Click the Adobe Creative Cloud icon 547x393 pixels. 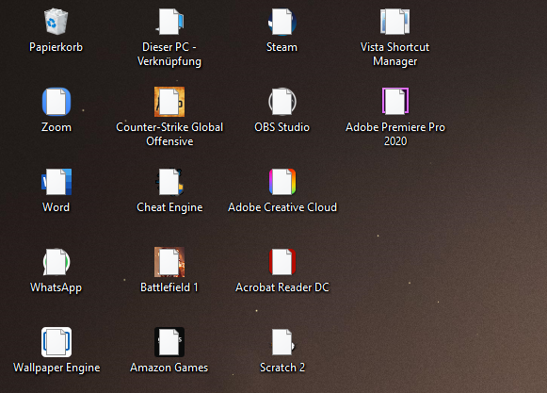tap(282, 182)
